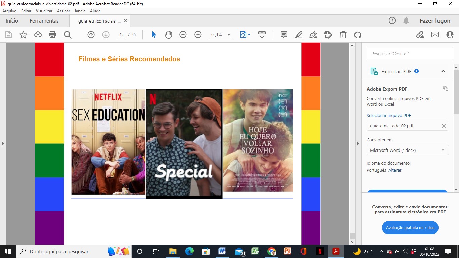The height and width of the screenshot is (258, 459).
Task: Switch to the Ferramentas tab
Action: coord(44,20)
